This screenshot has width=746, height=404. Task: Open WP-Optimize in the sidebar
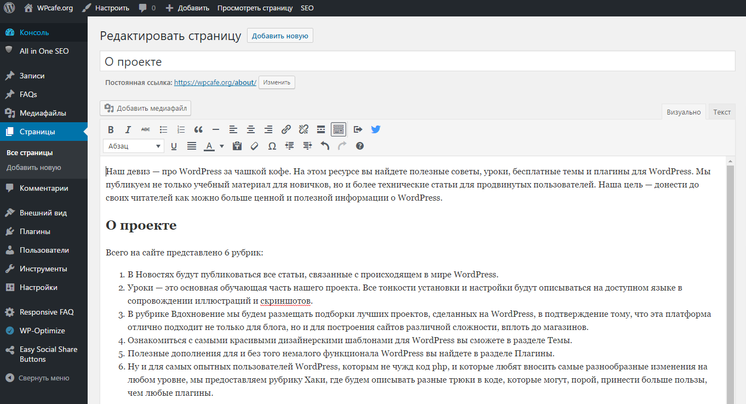point(44,331)
